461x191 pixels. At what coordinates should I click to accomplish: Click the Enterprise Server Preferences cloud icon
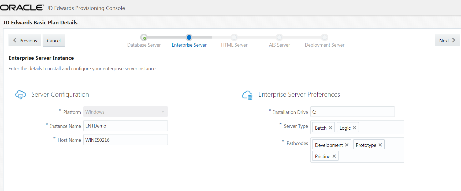[247, 95]
